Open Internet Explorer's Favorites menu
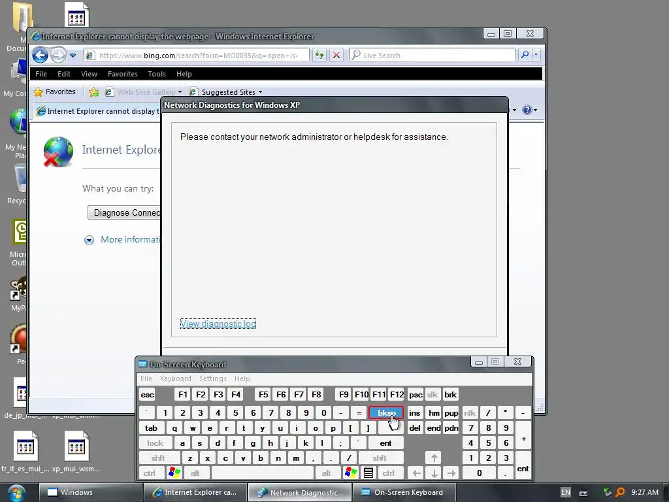Screen dimensions: 669x502 122,74
